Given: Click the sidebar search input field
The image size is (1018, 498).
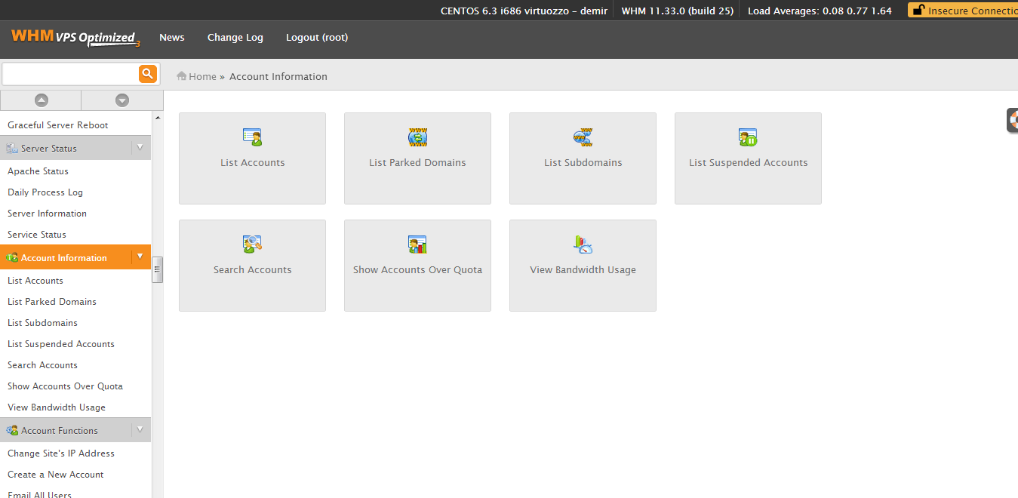Looking at the screenshot, I should click(70, 74).
